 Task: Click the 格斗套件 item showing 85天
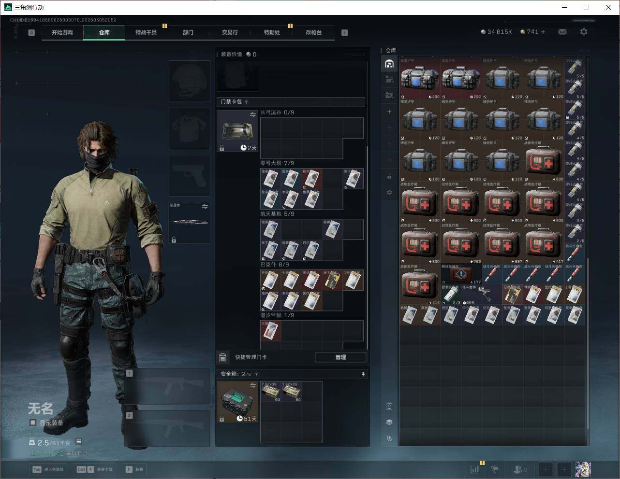482,295
